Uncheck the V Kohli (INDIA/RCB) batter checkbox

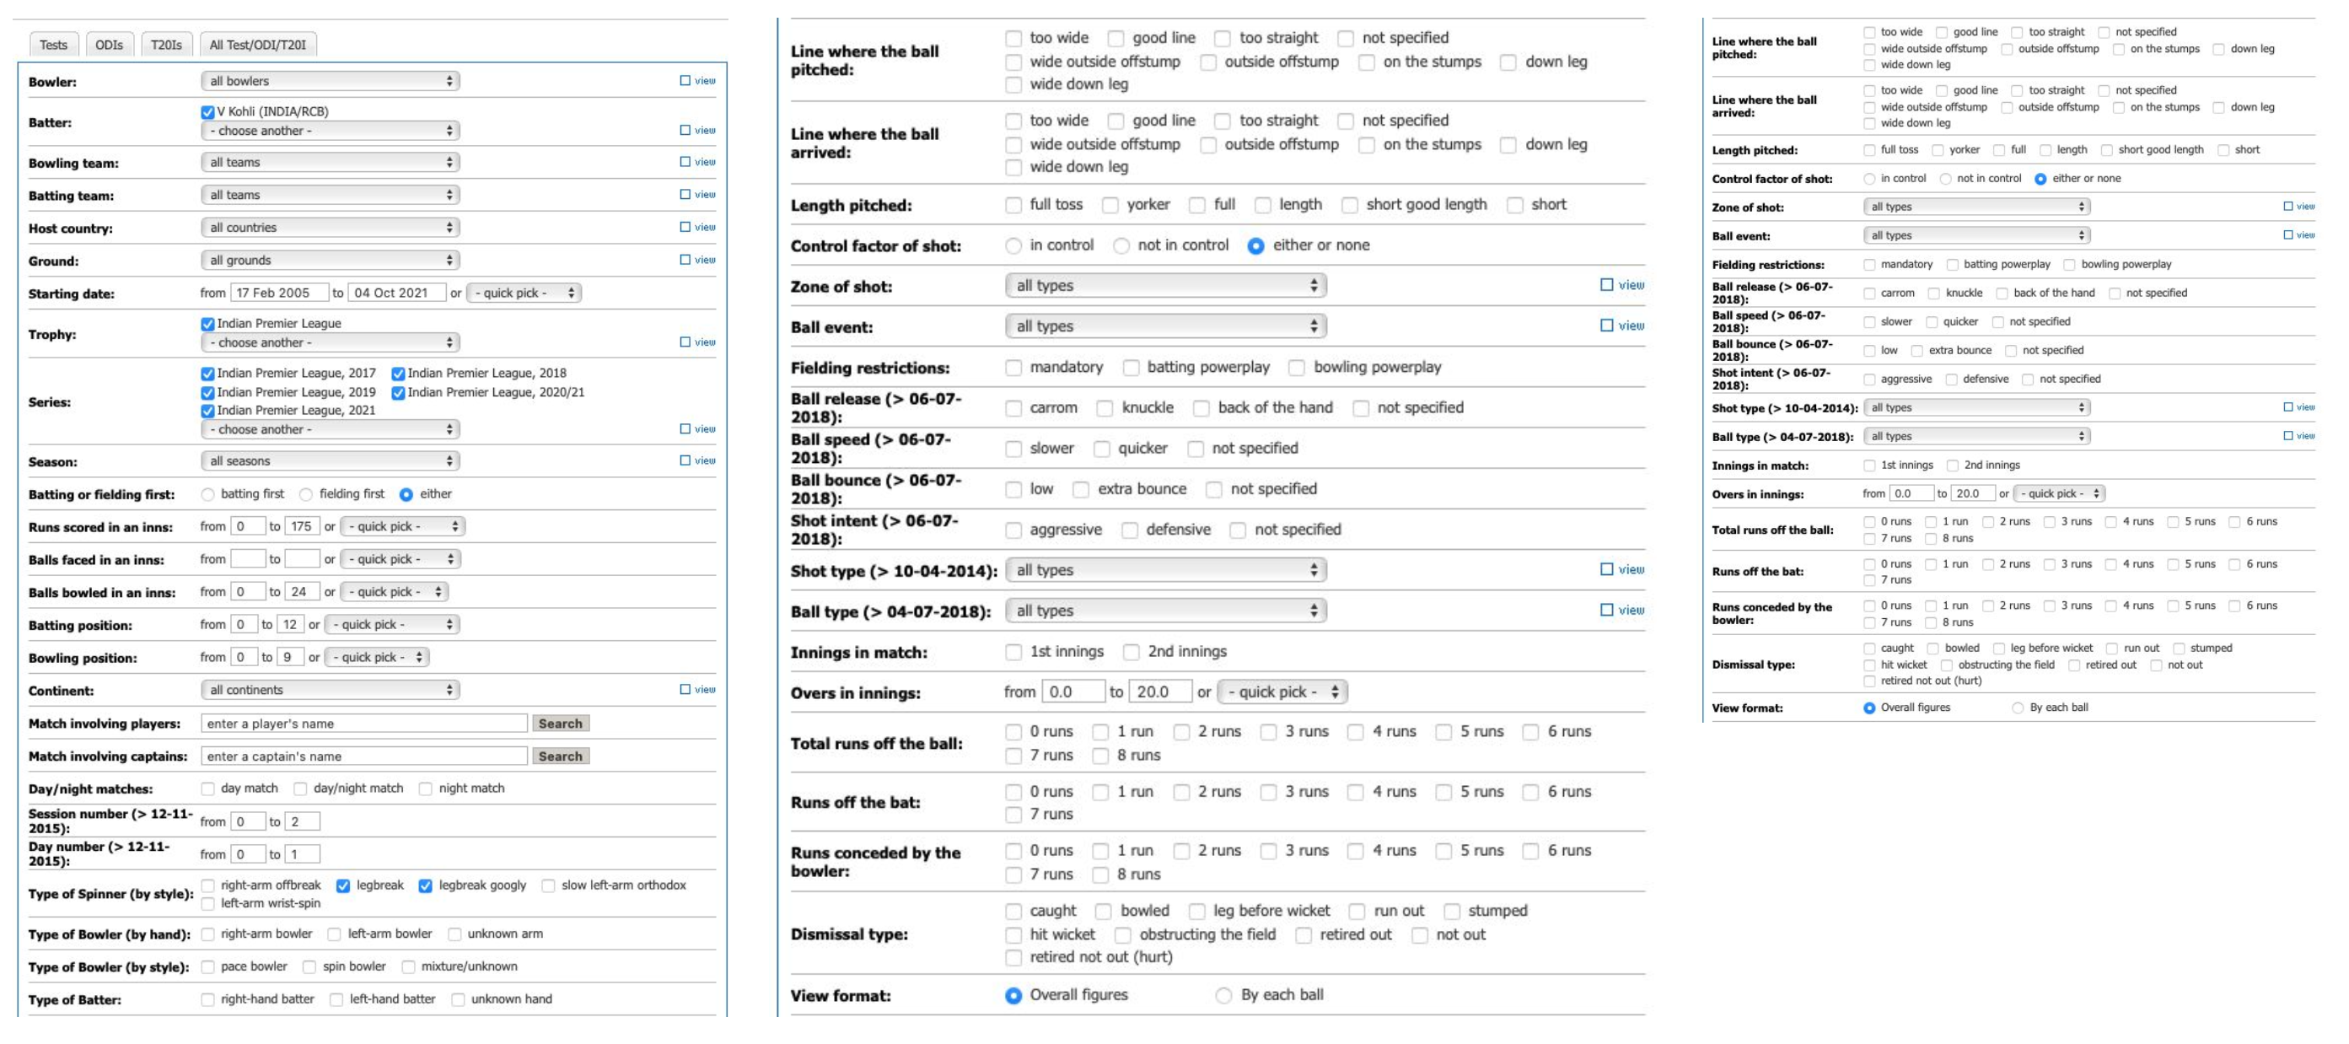click(207, 111)
